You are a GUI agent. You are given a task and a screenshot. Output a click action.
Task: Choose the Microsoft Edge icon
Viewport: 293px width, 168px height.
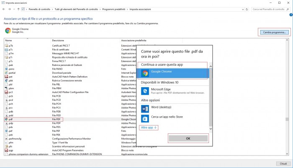point(145,90)
